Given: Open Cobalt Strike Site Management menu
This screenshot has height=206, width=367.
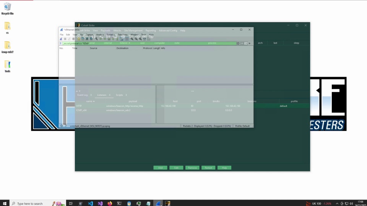Looking at the screenshot, I should click(x=133, y=31).
